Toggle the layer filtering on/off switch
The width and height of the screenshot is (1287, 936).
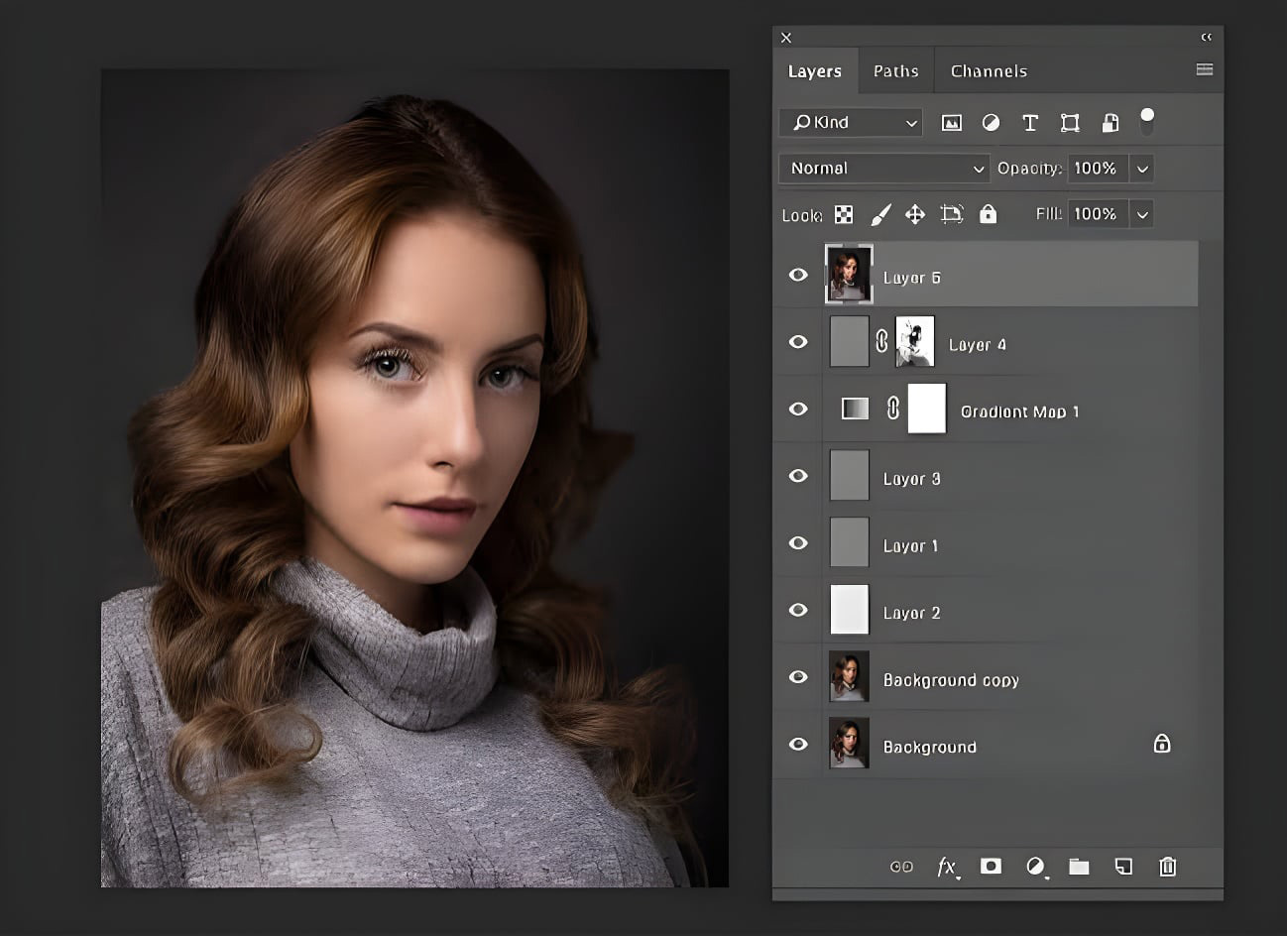1147,122
